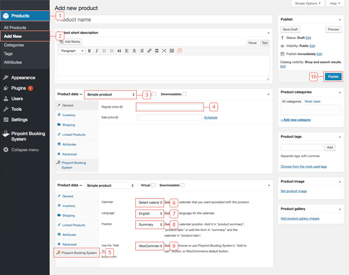
Task: Open Screen Options dropdown
Action: click(308, 3)
